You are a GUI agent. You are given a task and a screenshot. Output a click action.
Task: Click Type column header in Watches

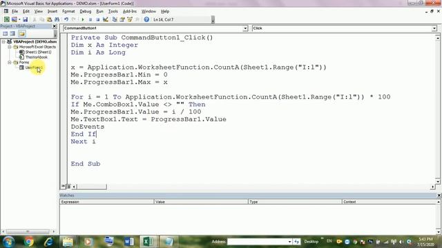coord(295,202)
